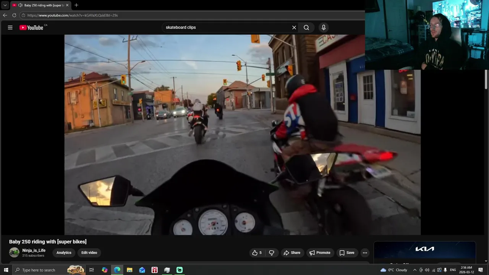Select the youtube.com URL in address bar

tap(73, 15)
